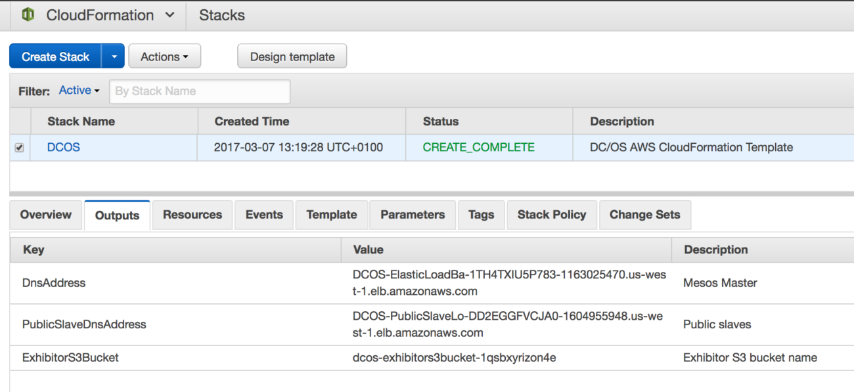
Task: Open the Create Stack split-button arrow
Action: pyautogui.click(x=113, y=56)
